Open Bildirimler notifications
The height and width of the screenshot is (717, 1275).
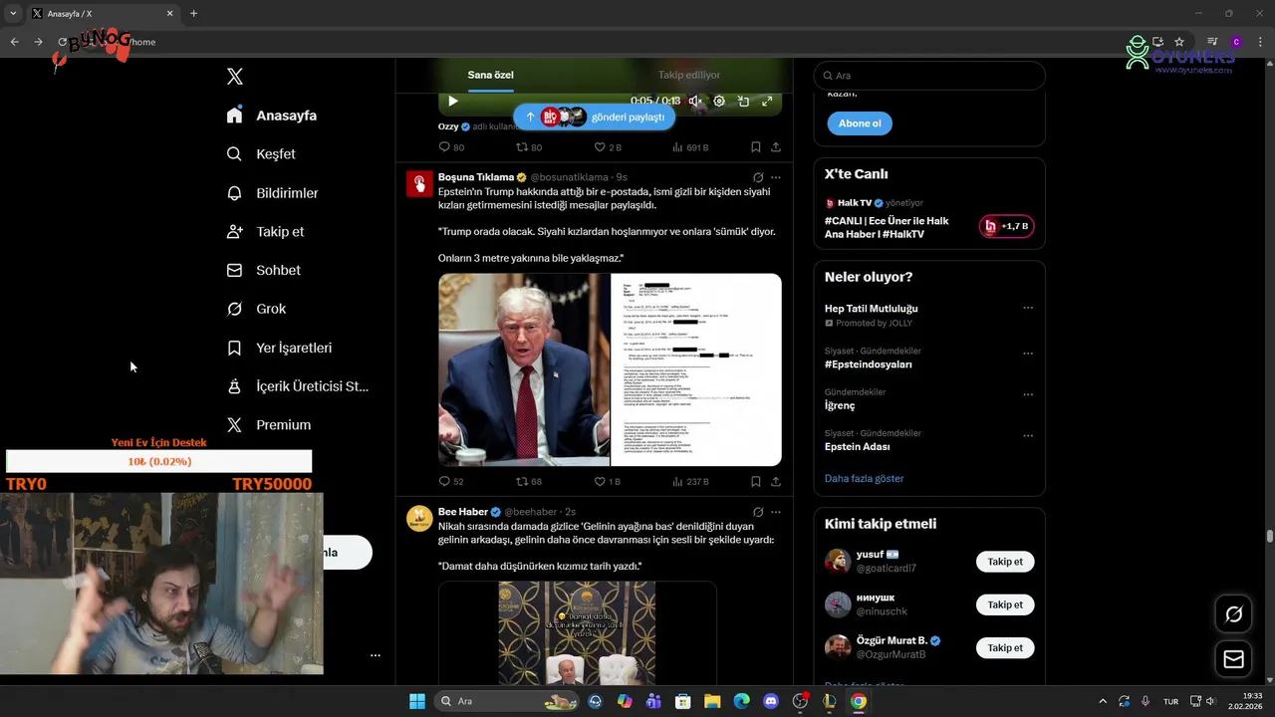click(x=272, y=193)
